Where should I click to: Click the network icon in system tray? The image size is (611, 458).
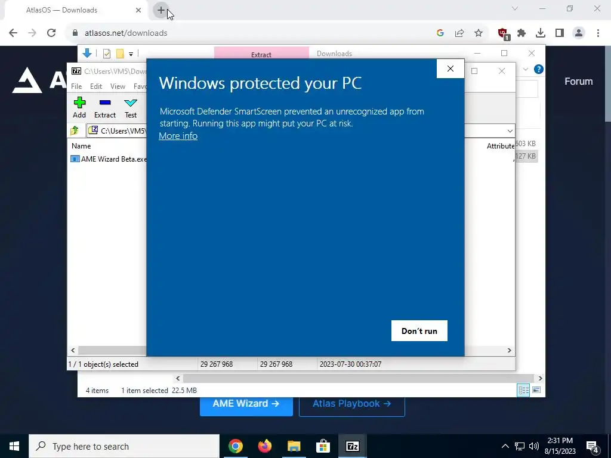coord(520,446)
